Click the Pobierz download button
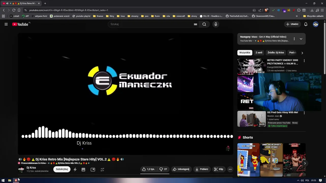This screenshot has width=326, height=183. [202, 169]
